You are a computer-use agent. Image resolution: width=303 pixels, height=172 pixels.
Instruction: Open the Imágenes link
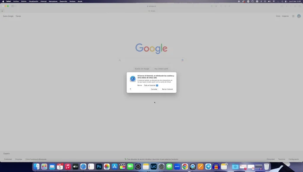pyautogui.click(x=285, y=16)
